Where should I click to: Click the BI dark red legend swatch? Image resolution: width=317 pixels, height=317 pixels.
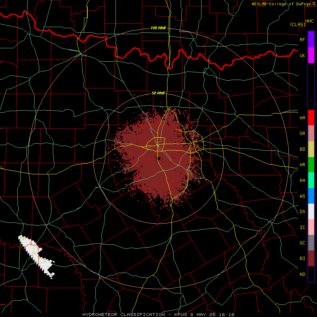pos(311,259)
